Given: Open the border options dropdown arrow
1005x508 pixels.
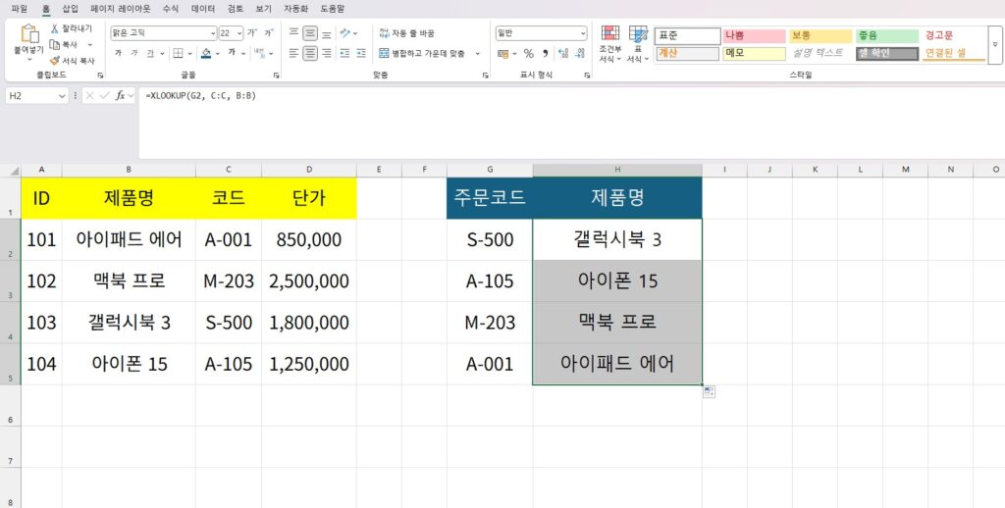Looking at the screenshot, I should tap(191, 53).
